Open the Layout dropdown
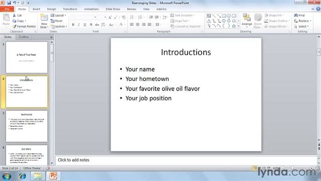This screenshot has height=181, width=321. click(58, 16)
